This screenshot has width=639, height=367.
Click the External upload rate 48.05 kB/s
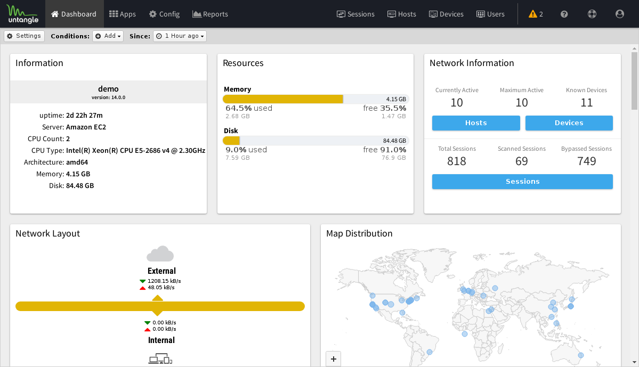click(161, 288)
